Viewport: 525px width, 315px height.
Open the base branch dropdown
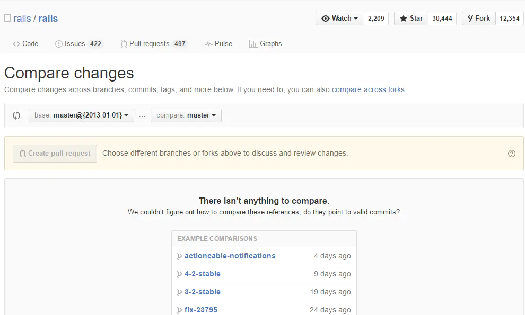82,115
